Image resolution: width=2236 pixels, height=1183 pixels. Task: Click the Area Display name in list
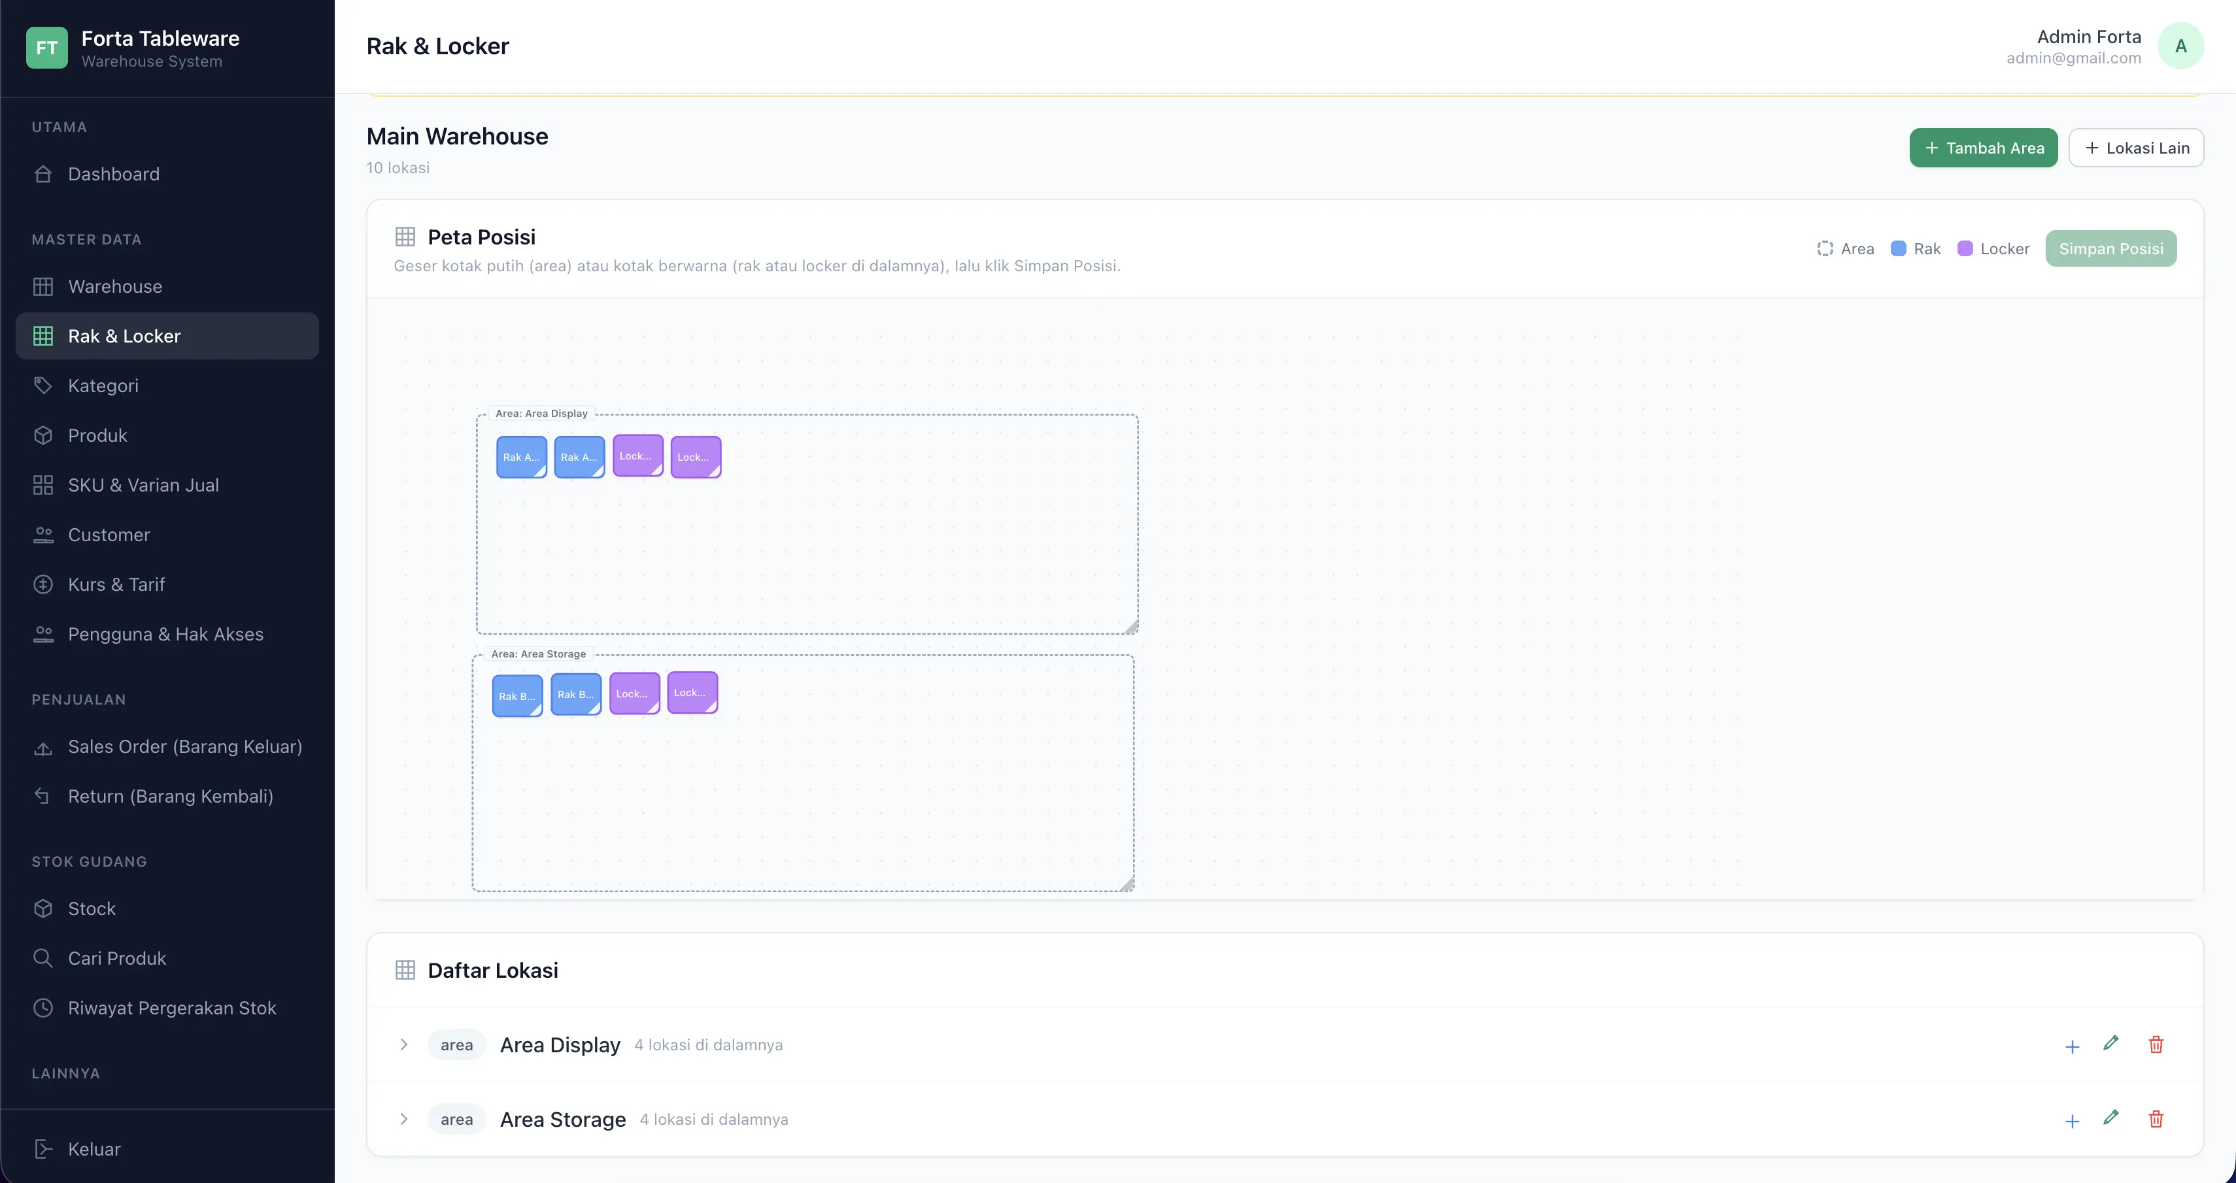pyautogui.click(x=560, y=1045)
